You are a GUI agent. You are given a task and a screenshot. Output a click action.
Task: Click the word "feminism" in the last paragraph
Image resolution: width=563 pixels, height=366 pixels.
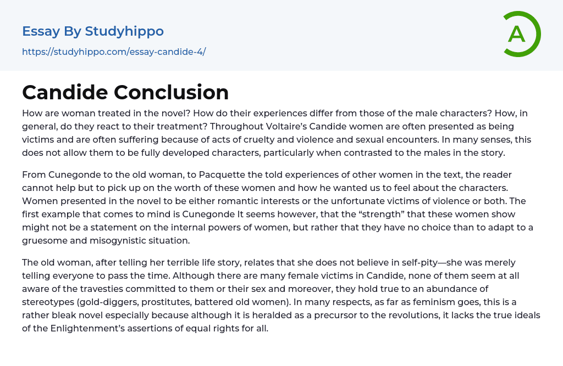point(406,302)
